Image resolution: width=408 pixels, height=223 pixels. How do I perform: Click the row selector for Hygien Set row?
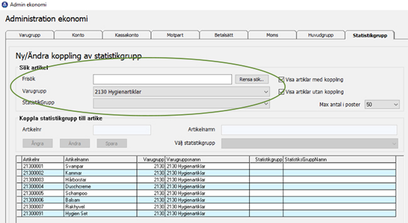[19, 214]
